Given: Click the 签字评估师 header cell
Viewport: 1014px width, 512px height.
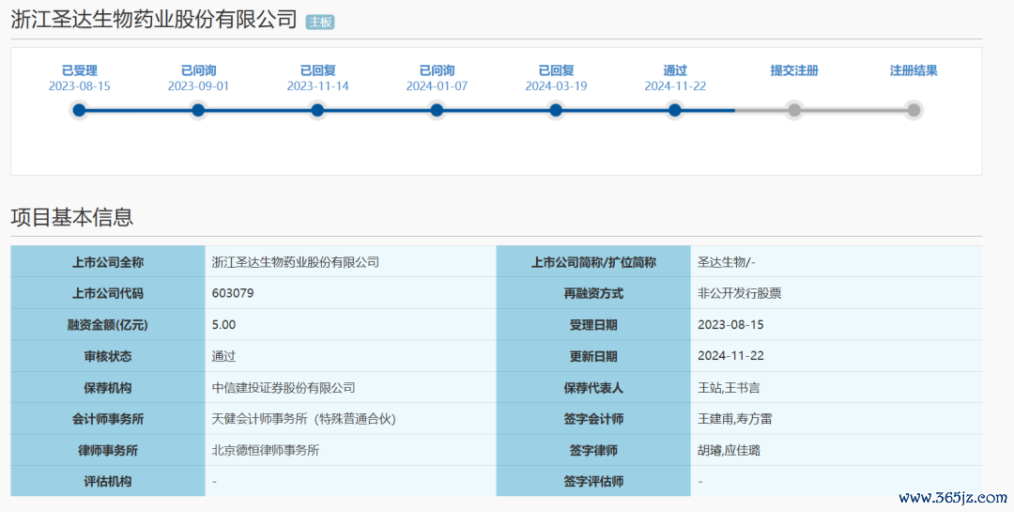Looking at the screenshot, I should point(593,481).
